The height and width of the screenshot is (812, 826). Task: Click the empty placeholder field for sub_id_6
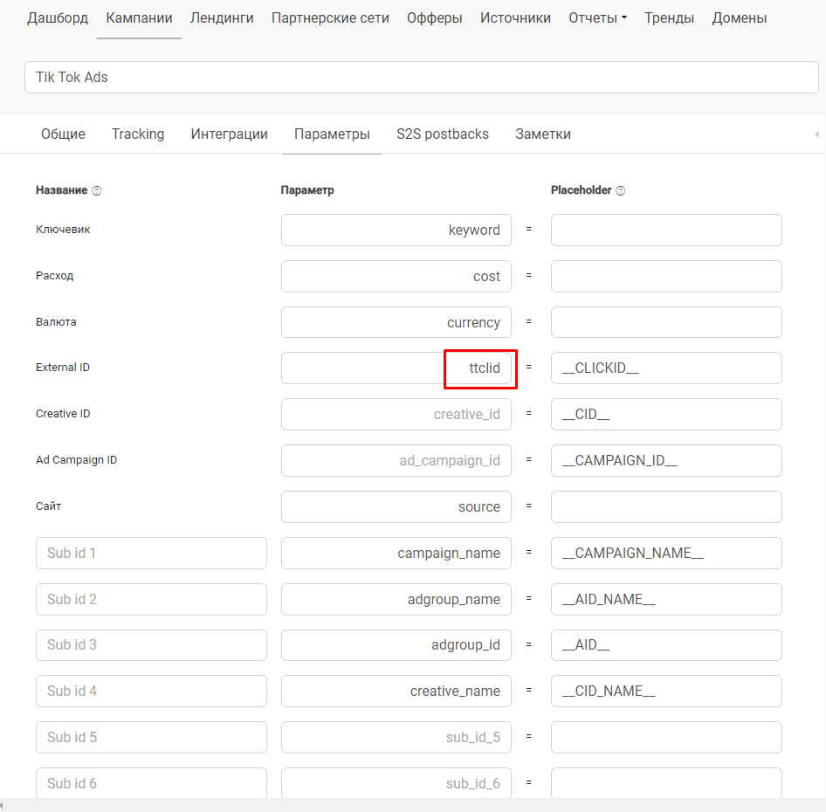(x=666, y=783)
